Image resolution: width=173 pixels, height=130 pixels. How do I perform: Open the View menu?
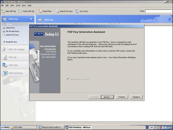12,5
